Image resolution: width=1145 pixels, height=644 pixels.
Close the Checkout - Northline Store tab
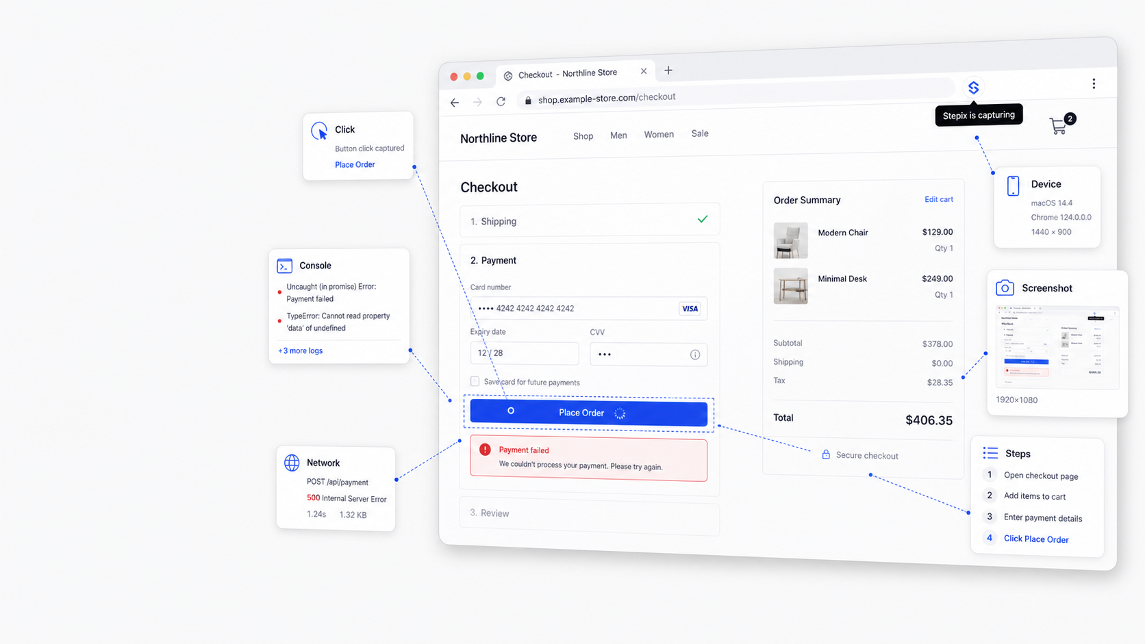click(x=644, y=71)
